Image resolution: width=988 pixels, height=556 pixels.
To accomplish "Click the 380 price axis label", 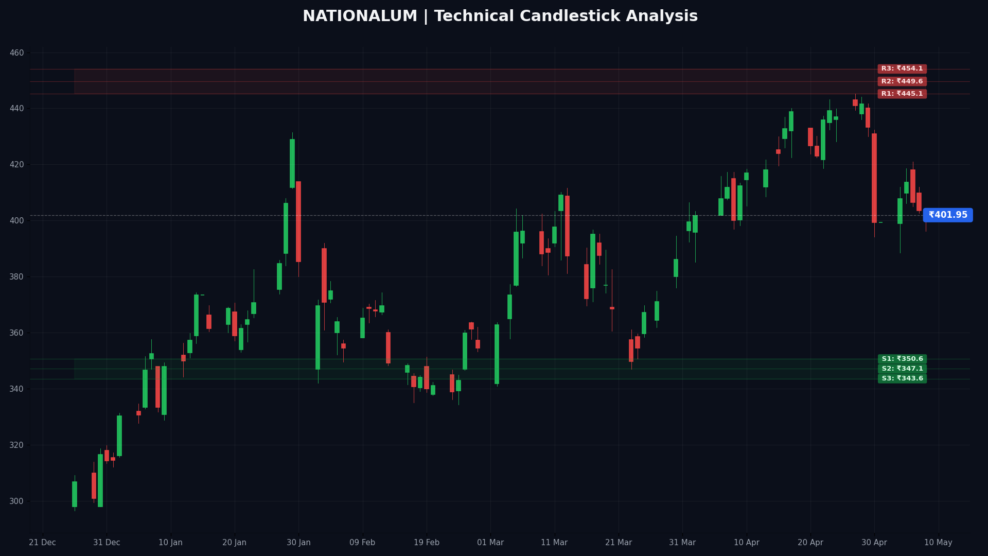I will (16, 277).
